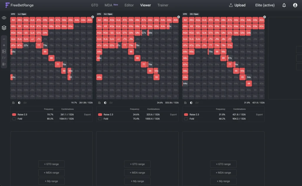Screen dimensions: 302x186
Task: Open the user account profile icon
Action: pos(295,5)
